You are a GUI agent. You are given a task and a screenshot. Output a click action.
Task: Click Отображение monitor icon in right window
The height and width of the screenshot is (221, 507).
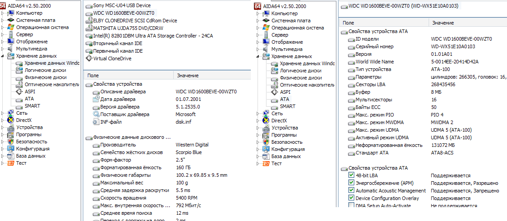point(266,42)
